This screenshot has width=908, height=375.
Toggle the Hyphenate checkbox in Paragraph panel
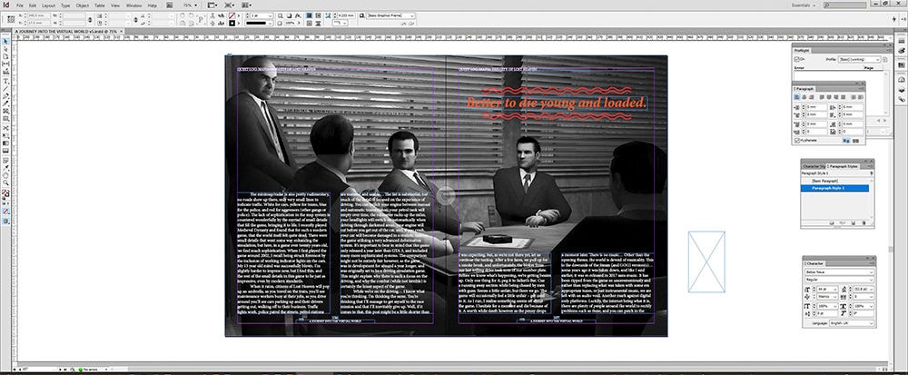click(797, 140)
